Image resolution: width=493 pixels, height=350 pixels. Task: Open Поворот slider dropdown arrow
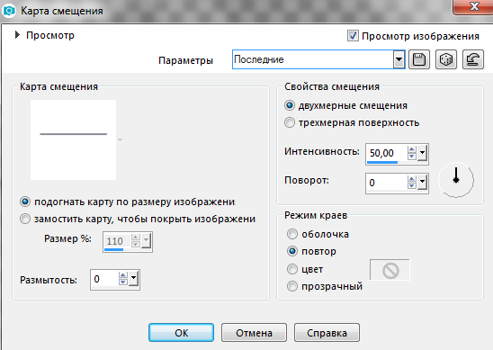point(422,182)
